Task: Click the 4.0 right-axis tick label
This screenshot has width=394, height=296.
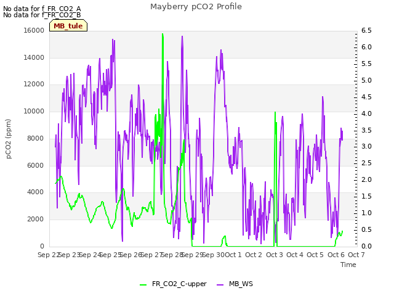Action: coord(366,113)
